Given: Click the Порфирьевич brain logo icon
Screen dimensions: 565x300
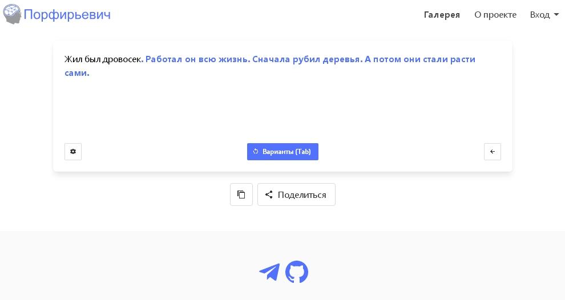Looking at the screenshot, I should [12, 14].
